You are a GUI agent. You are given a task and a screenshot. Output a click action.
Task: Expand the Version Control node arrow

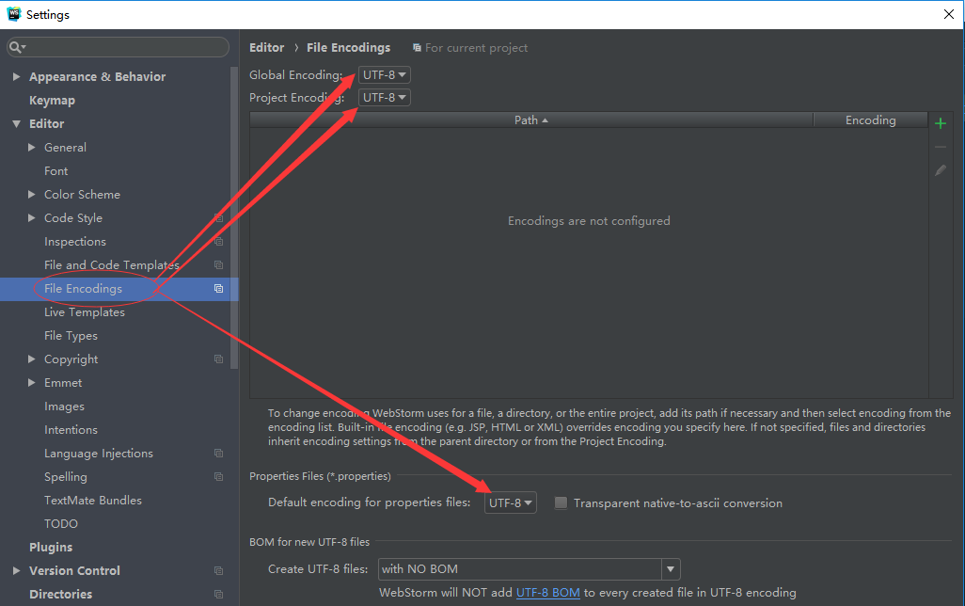[17, 571]
